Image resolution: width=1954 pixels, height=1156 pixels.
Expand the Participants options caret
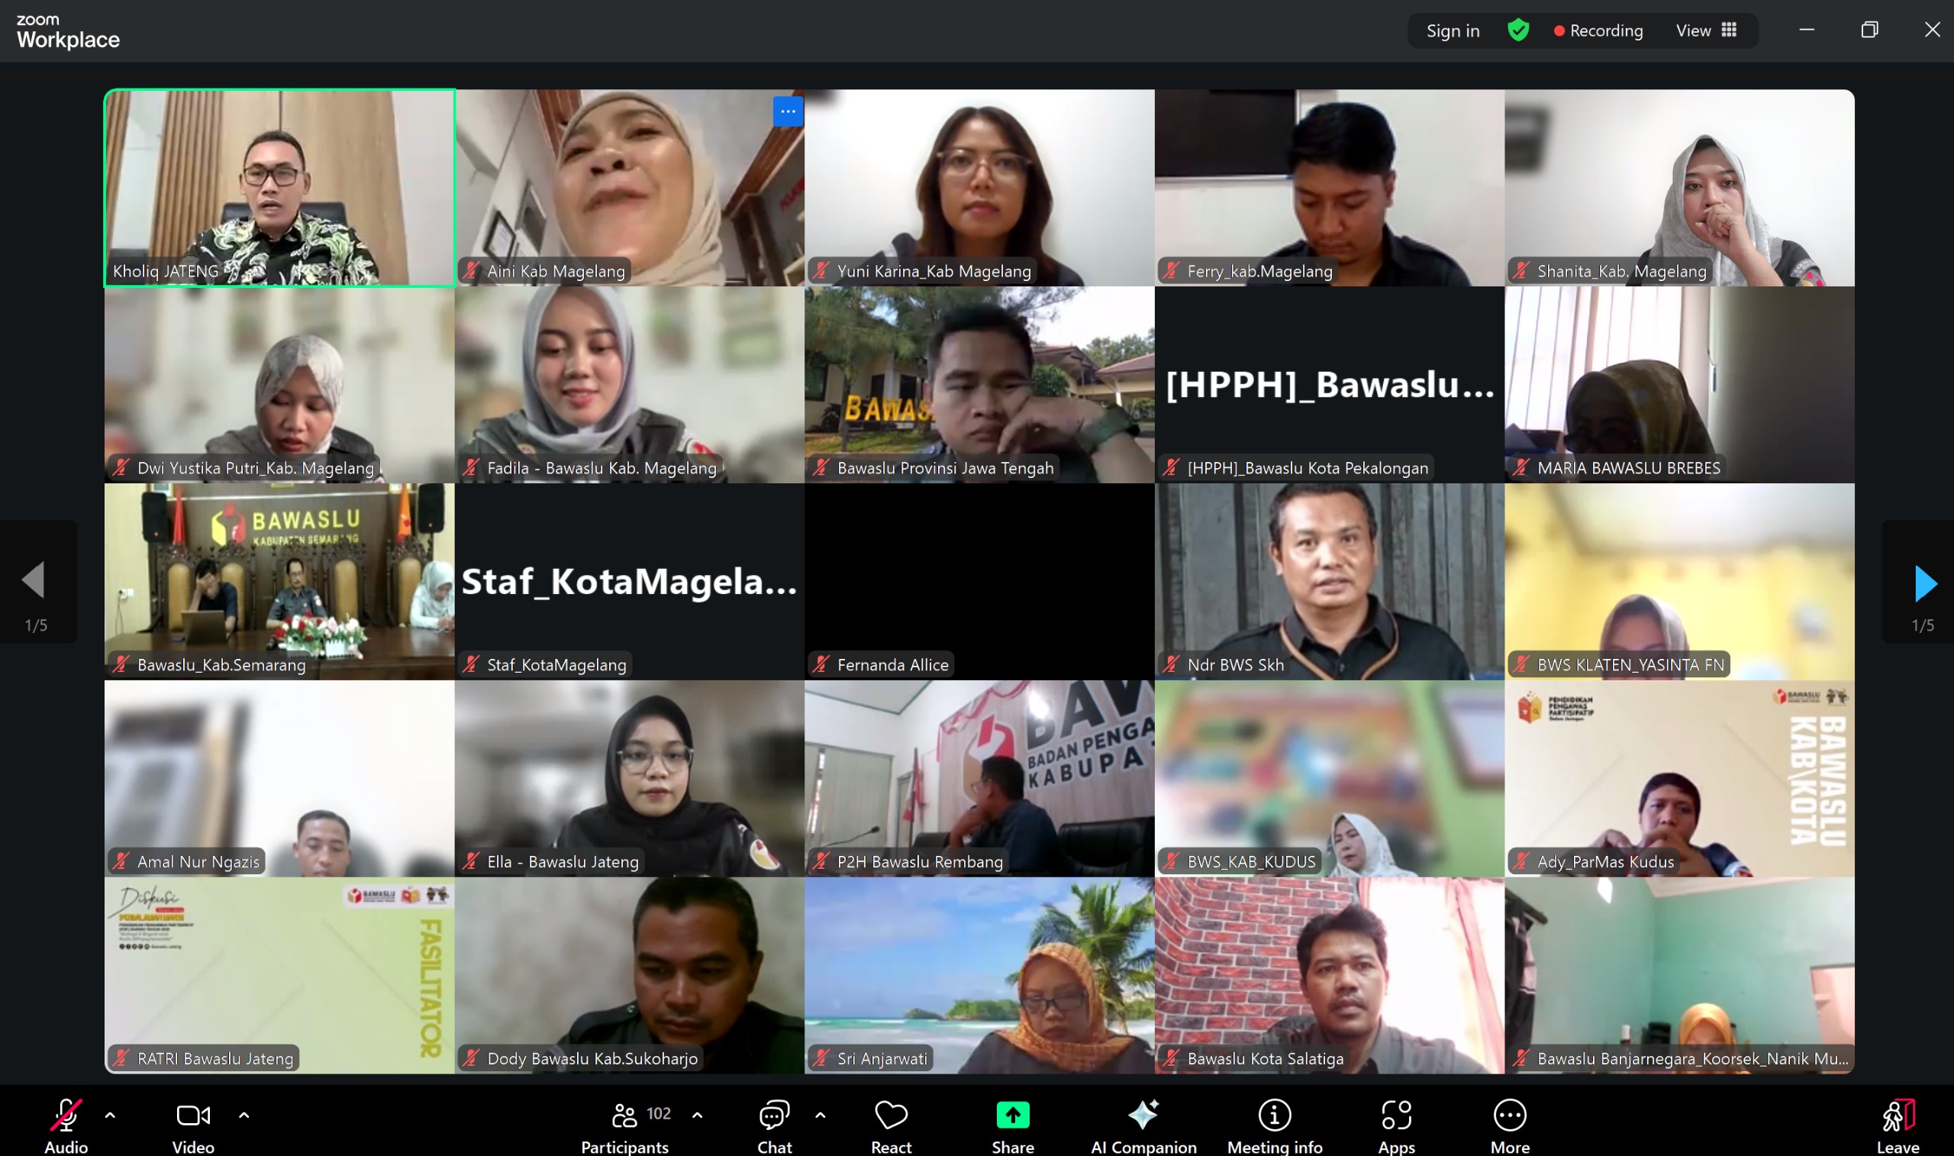pyautogui.click(x=697, y=1115)
